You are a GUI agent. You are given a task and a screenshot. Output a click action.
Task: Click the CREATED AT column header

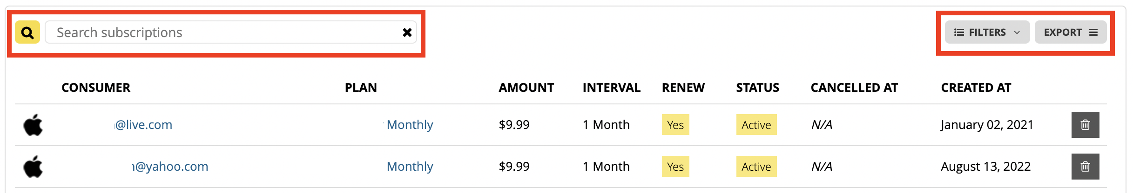coord(976,88)
